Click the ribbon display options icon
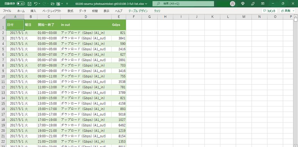Screen dimensions: 298x147 click(x=263, y=4)
